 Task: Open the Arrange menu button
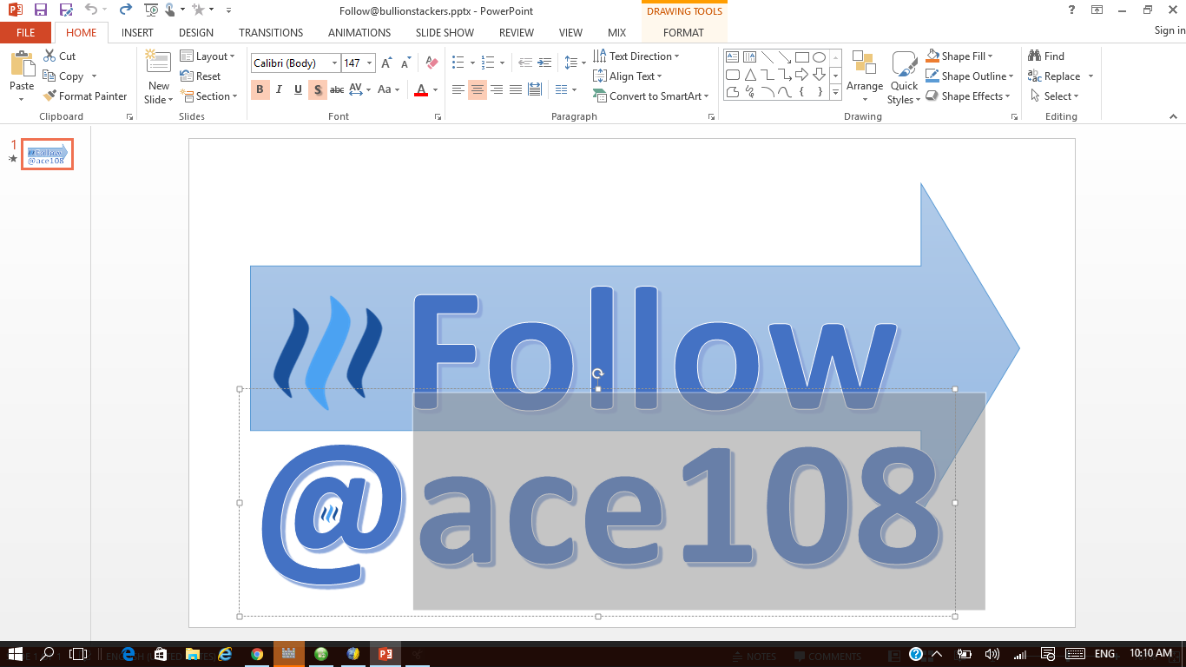(x=865, y=77)
